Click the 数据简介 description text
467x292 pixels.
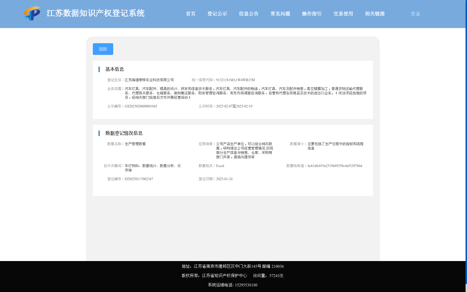[335, 146]
